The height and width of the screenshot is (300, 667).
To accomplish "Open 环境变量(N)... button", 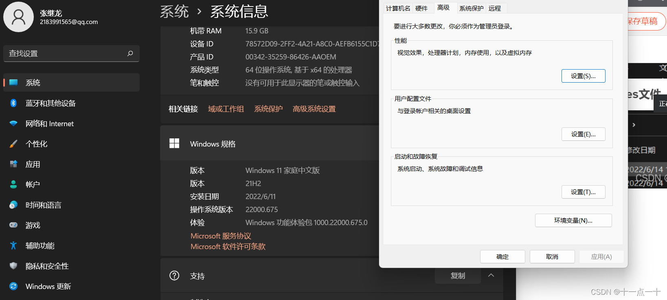I will point(573,221).
